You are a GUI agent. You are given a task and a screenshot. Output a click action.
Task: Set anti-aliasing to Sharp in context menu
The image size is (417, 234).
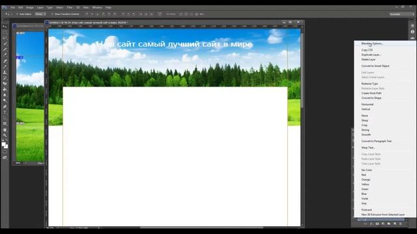365,120
